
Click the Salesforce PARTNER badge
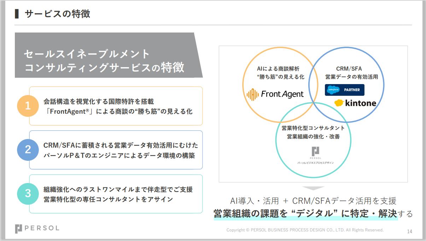point(345,90)
